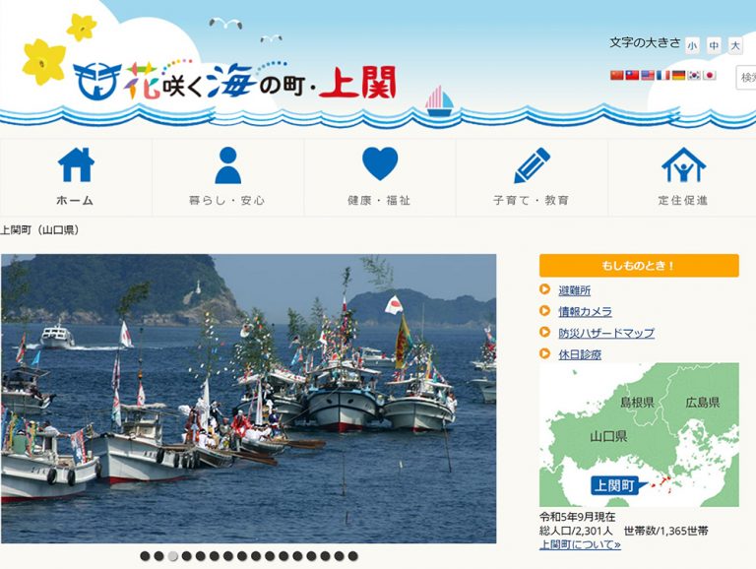Click the 文字の大きさ label

[x=645, y=42]
